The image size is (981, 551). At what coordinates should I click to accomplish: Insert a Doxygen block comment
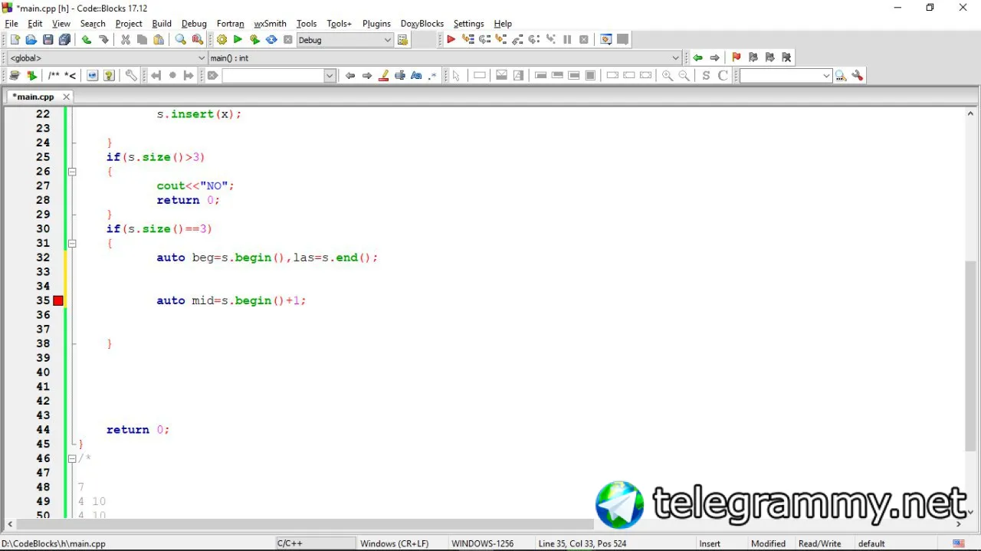(54, 75)
